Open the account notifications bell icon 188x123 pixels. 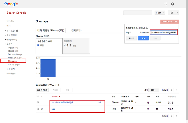[172, 4]
